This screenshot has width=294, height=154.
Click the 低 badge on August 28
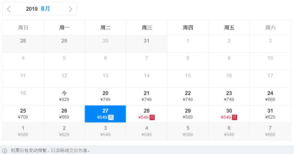[152, 117]
